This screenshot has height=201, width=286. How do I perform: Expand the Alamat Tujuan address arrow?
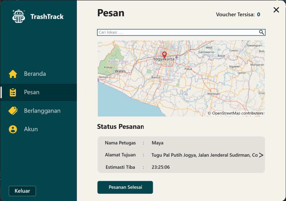(261, 155)
